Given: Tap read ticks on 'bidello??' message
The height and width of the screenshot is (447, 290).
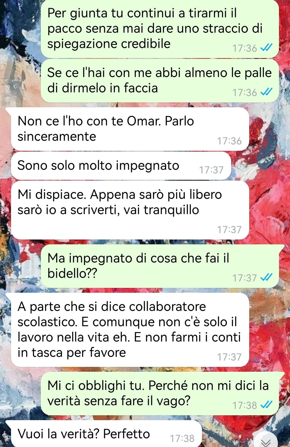Looking at the screenshot, I should [x=267, y=277].
